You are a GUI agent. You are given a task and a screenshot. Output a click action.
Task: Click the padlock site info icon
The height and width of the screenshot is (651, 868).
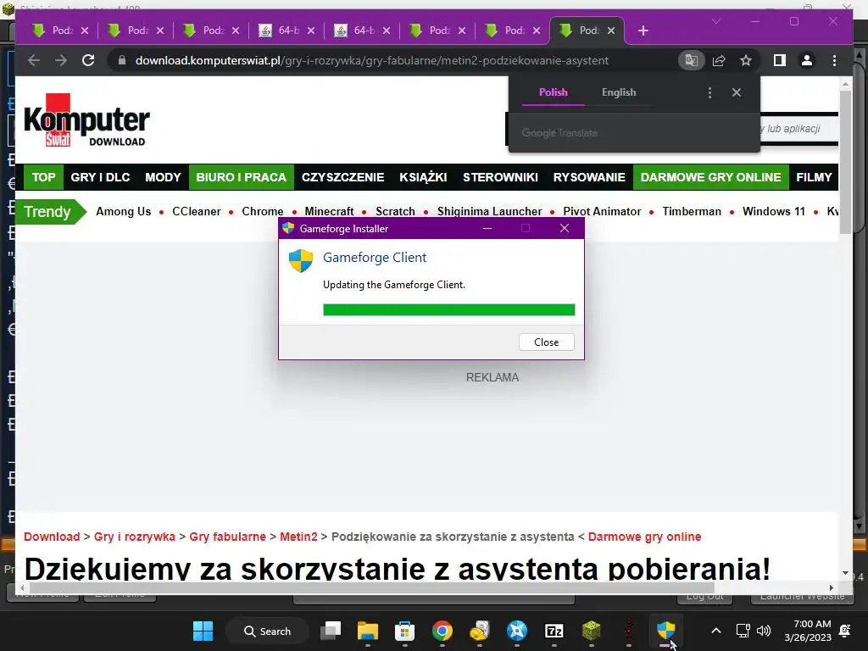tap(122, 60)
